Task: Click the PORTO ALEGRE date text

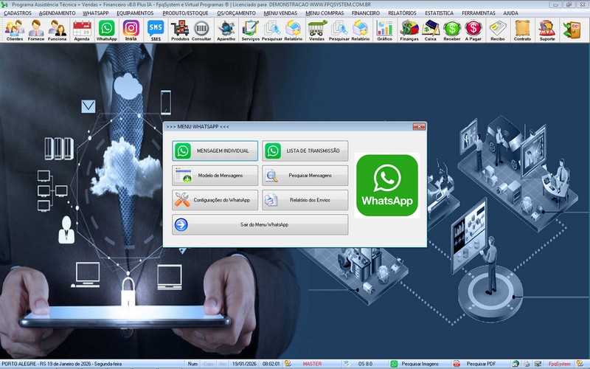Action: click(x=62, y=364)
